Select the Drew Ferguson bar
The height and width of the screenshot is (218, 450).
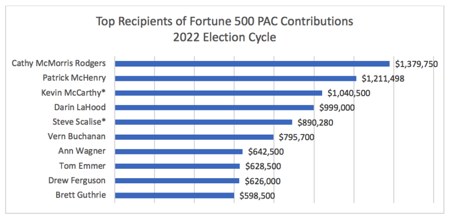point(177,181)
